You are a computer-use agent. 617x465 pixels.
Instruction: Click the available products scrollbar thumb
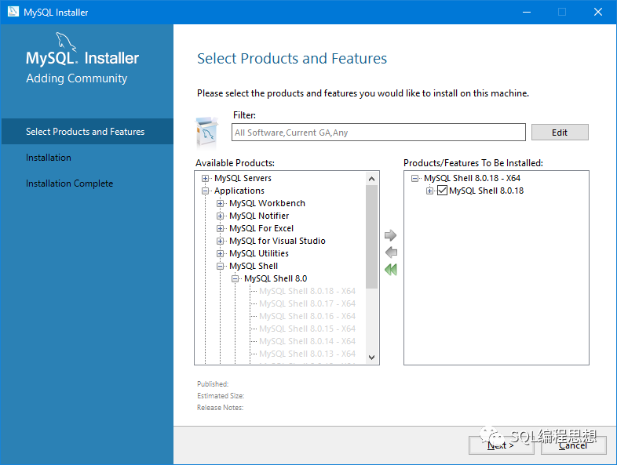(x=371, y=237)
